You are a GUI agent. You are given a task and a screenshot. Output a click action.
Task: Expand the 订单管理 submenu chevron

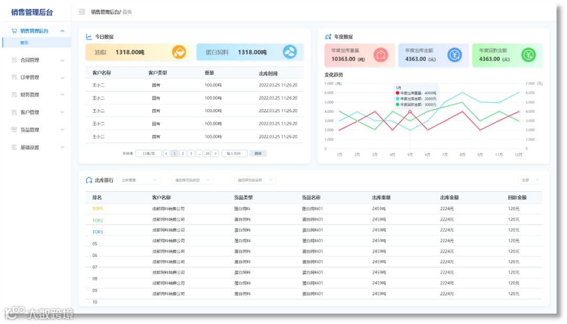62,78
